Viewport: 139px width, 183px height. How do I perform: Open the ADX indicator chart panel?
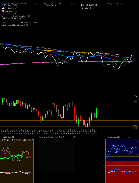[17, 150]
